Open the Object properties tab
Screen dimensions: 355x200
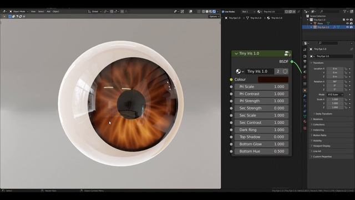pos(305,90)
